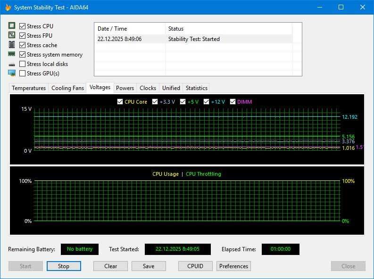Open the CPUID panel
Image resolution: width=374 pixels, height=279 pixels.
pos(195,266)
